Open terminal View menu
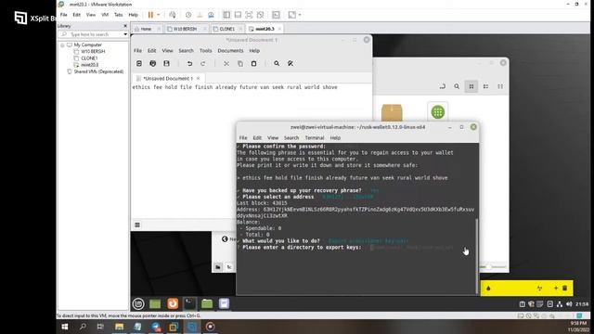Image resolution: width=594 pixels, height=334 pixels. click(x=273, y=138)
